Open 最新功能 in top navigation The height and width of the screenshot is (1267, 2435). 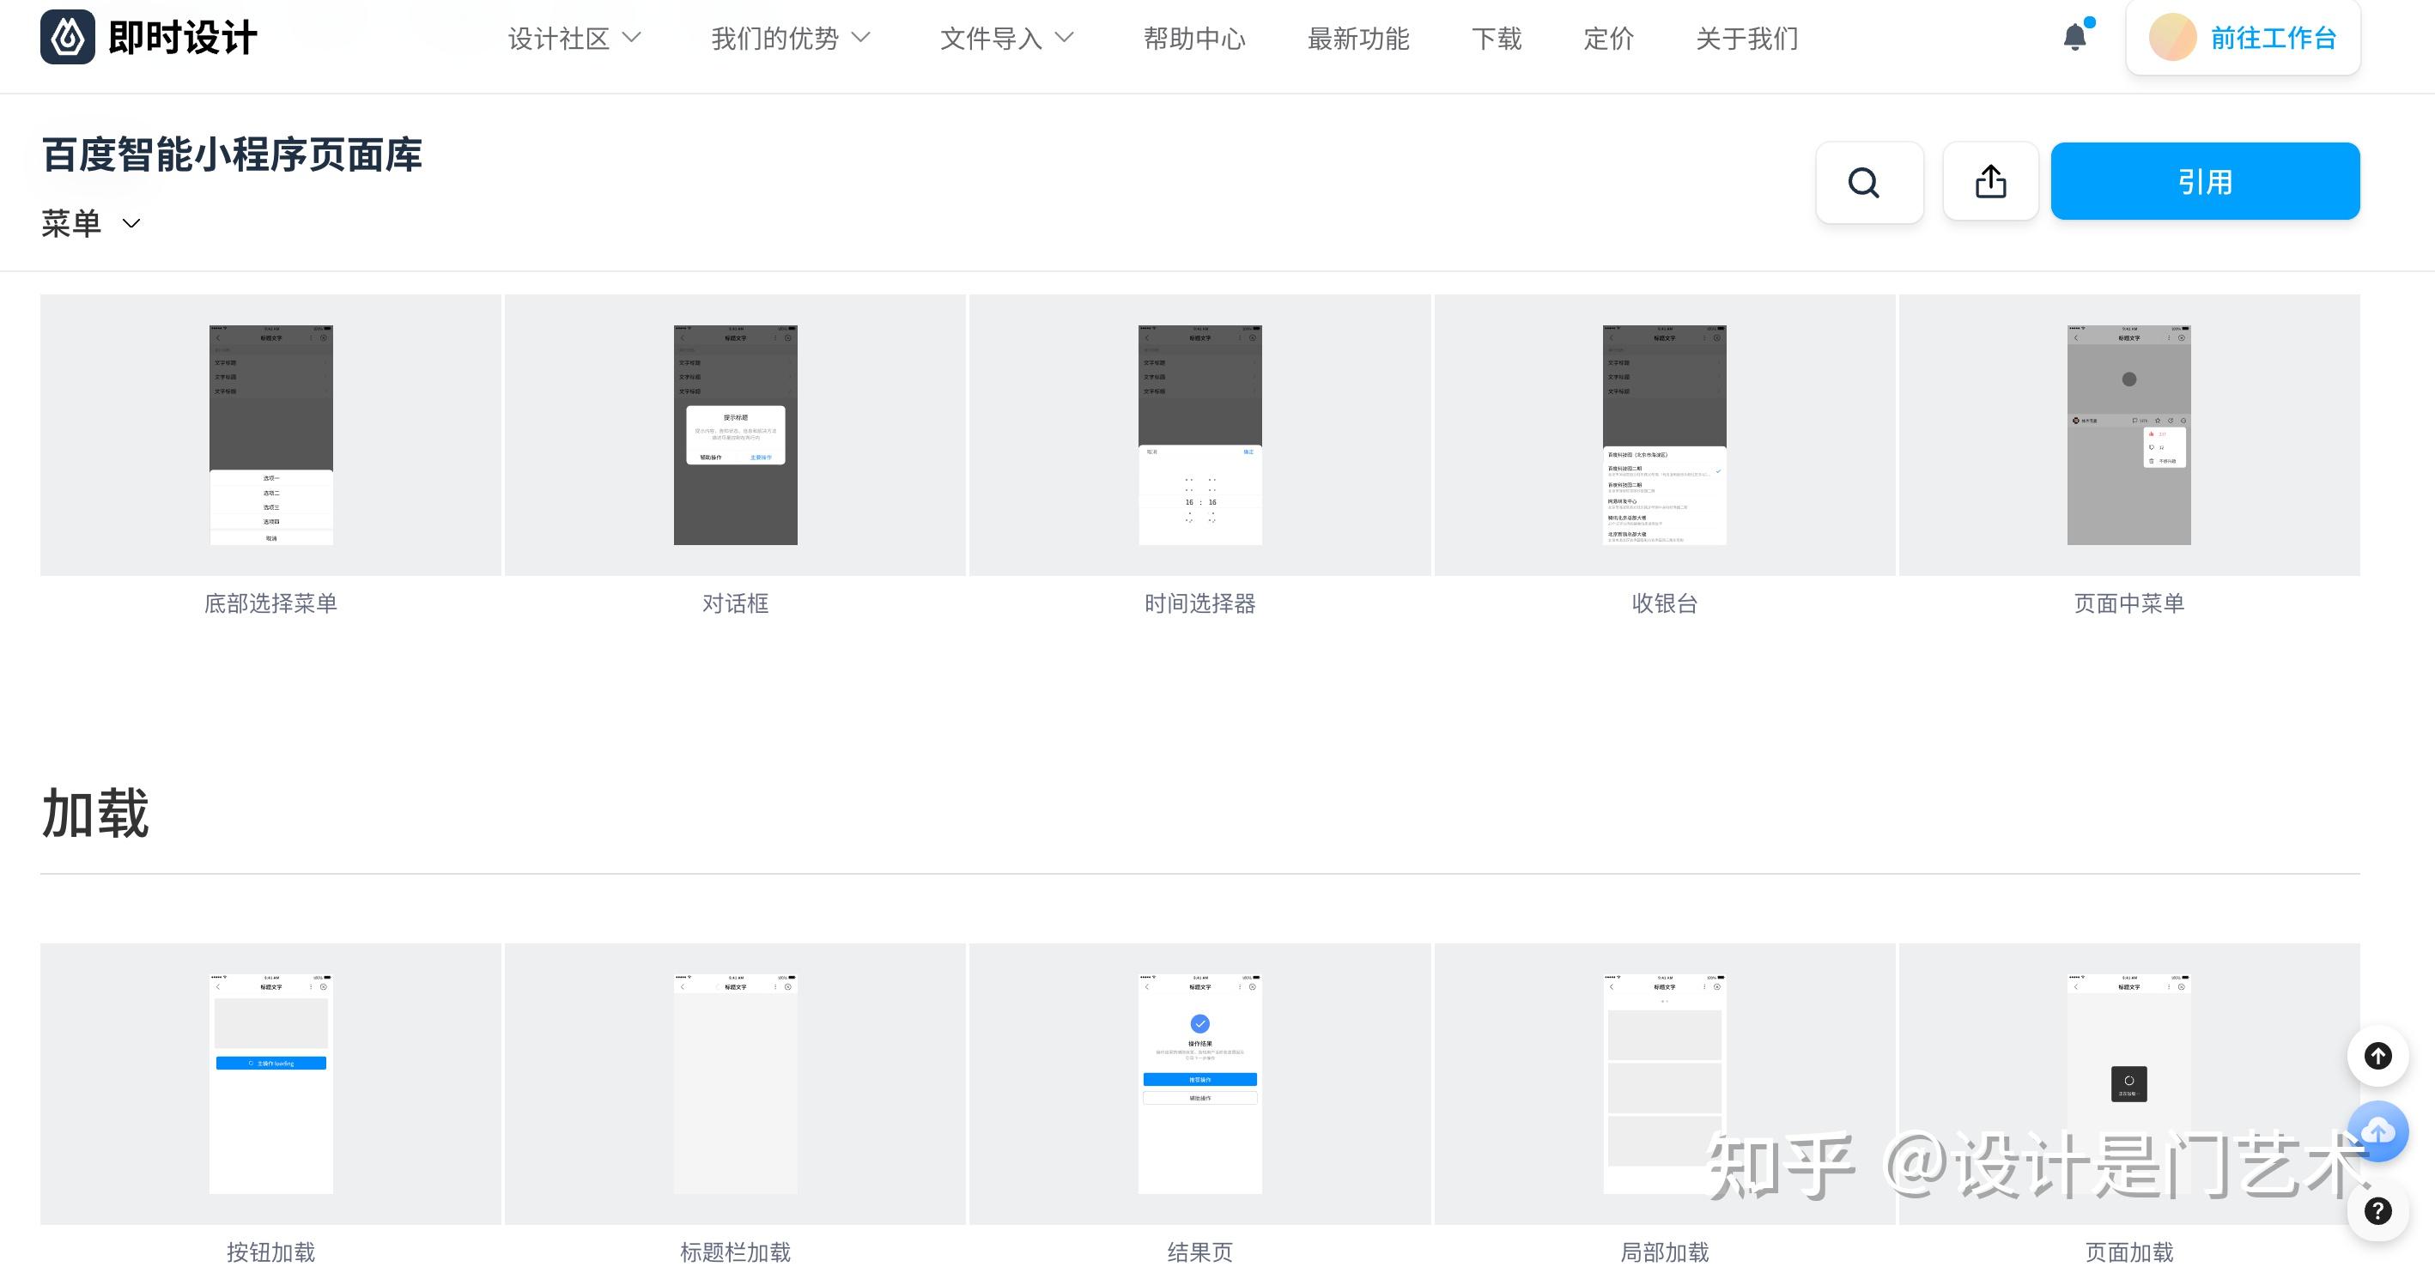[1357, 39]
